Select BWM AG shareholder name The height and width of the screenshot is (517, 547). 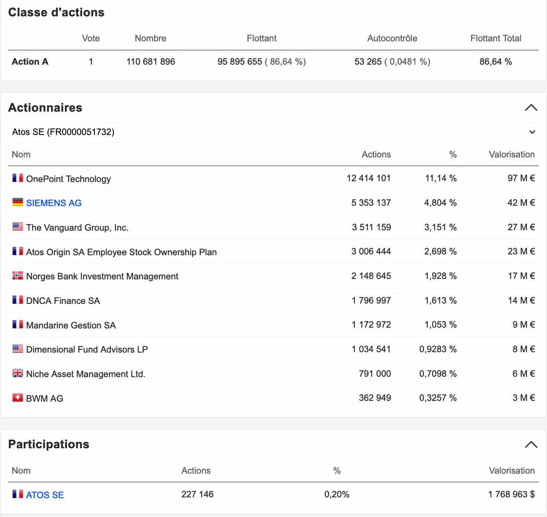45,398
